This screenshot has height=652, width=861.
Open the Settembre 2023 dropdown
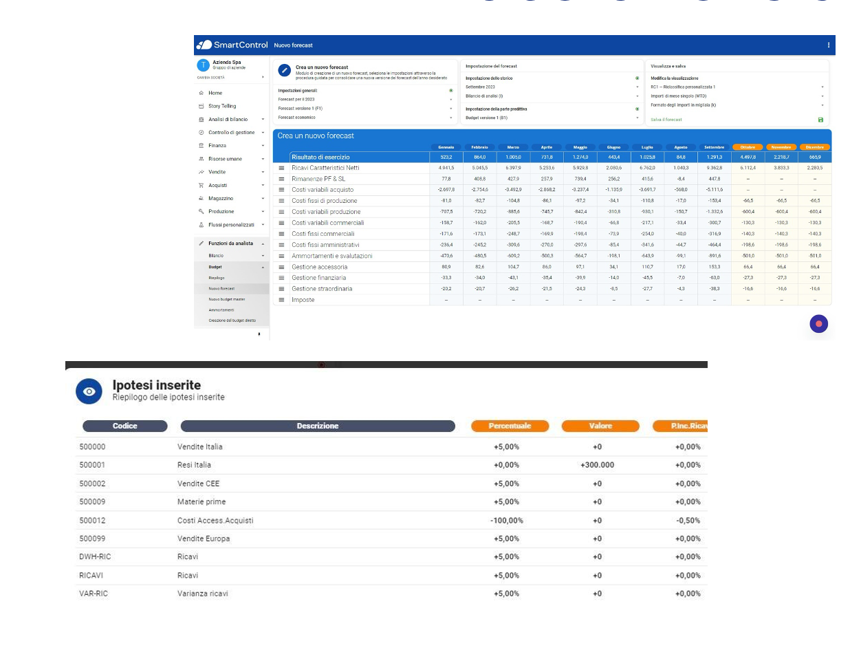click(552, 87)
